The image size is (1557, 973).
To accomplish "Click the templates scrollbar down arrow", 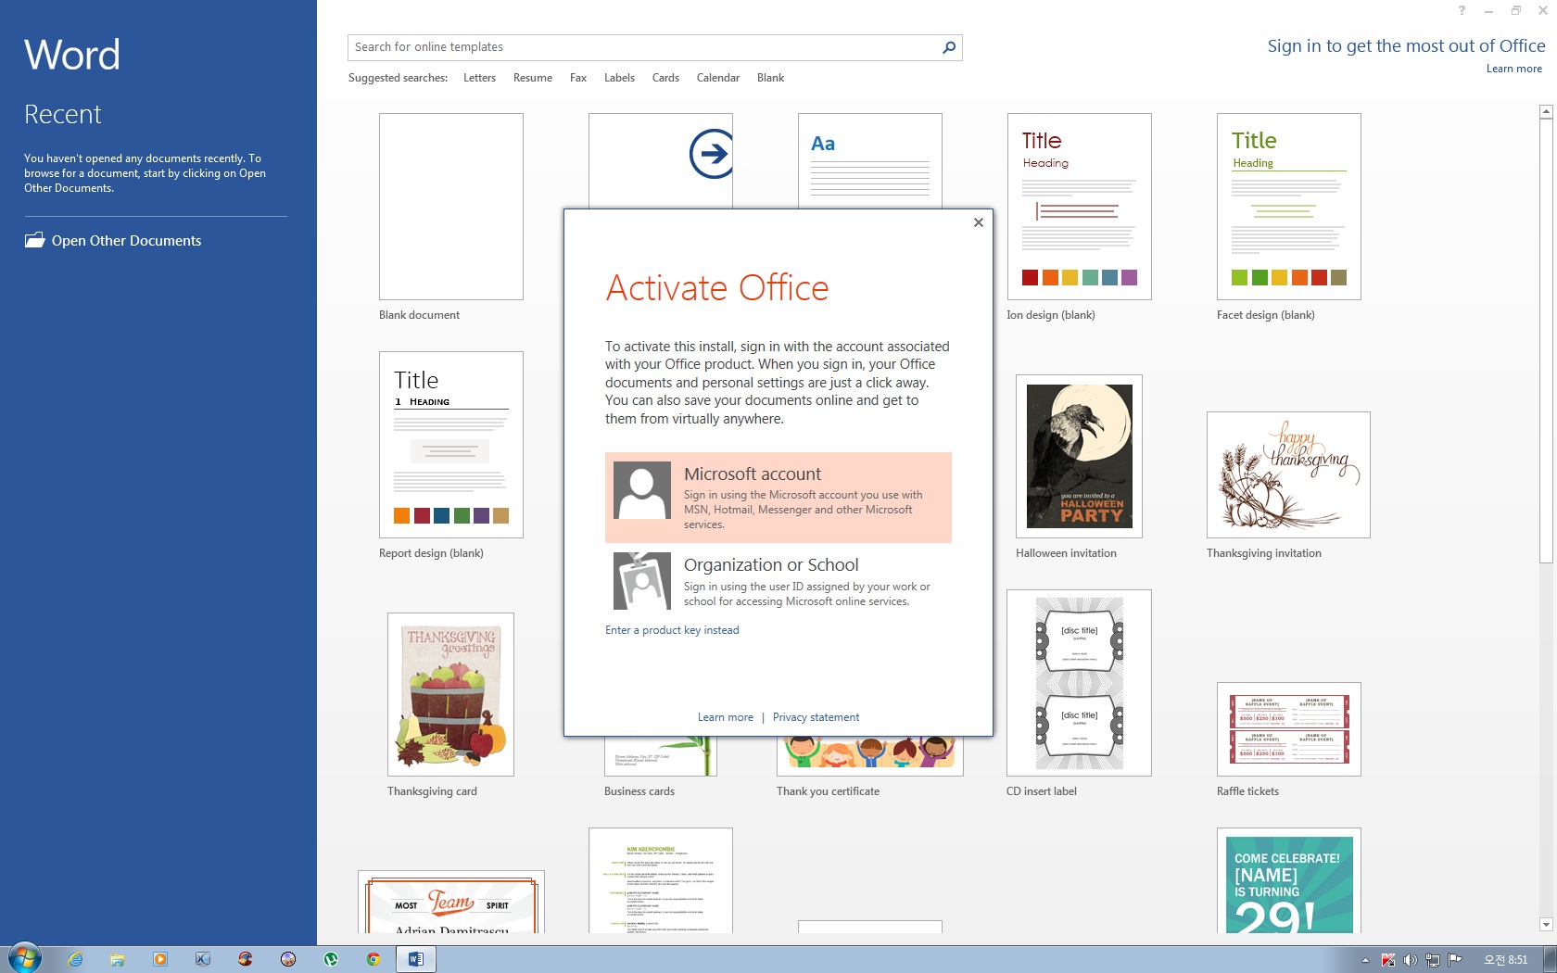I will 1546,924.
